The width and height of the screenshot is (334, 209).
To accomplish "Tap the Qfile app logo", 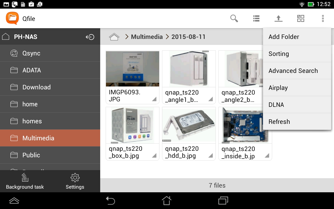I will [x=12, y=18].
